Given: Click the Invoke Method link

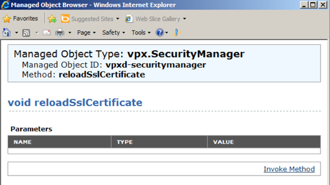Looking at the screenshot, I should click(x=289, y=169).
